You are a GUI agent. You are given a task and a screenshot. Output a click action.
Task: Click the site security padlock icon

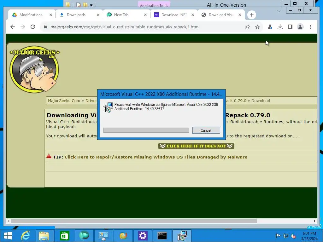(45, 27)
